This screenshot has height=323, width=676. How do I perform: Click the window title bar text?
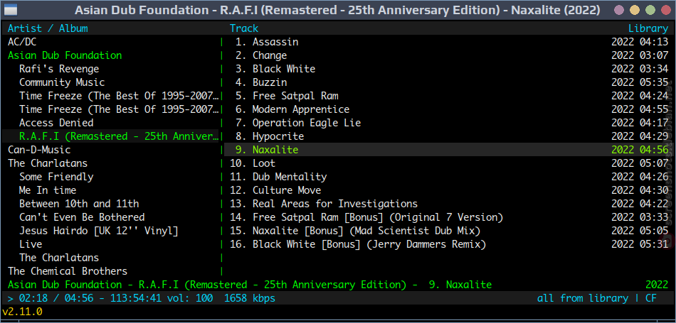(x=337, y=10)
